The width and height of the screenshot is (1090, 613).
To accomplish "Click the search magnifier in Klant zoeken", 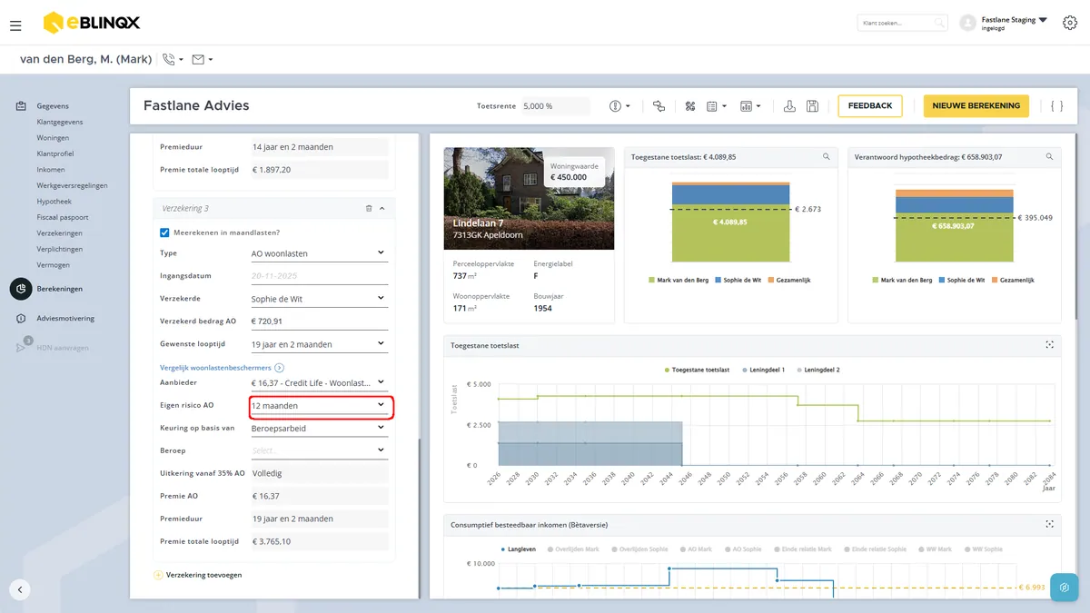I will [x=939, y=23].
